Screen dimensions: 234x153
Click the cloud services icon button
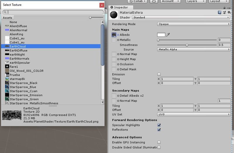point(154,1)
